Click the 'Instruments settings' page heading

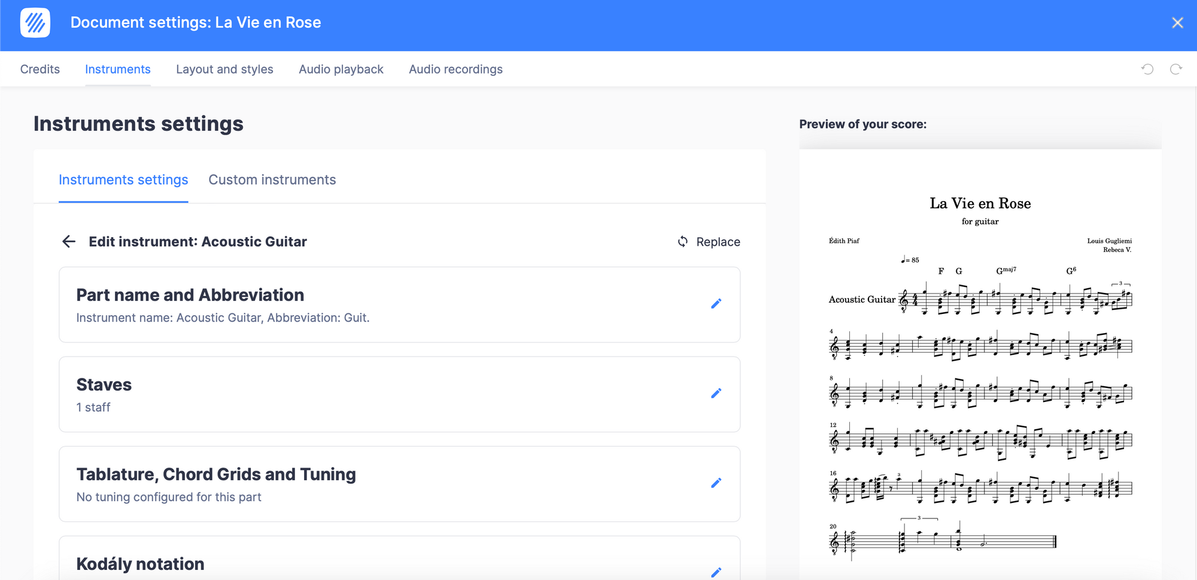point(138,124)
